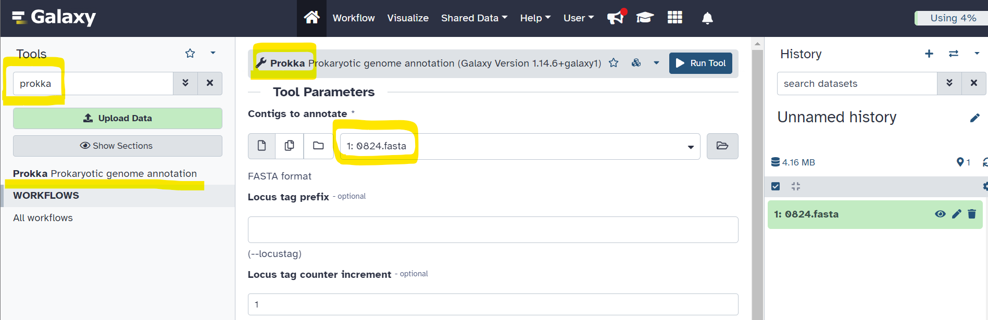Open the Contigs to annotate dataset dropdown
This screenshot has width=988, height=320.
(520, 146)
